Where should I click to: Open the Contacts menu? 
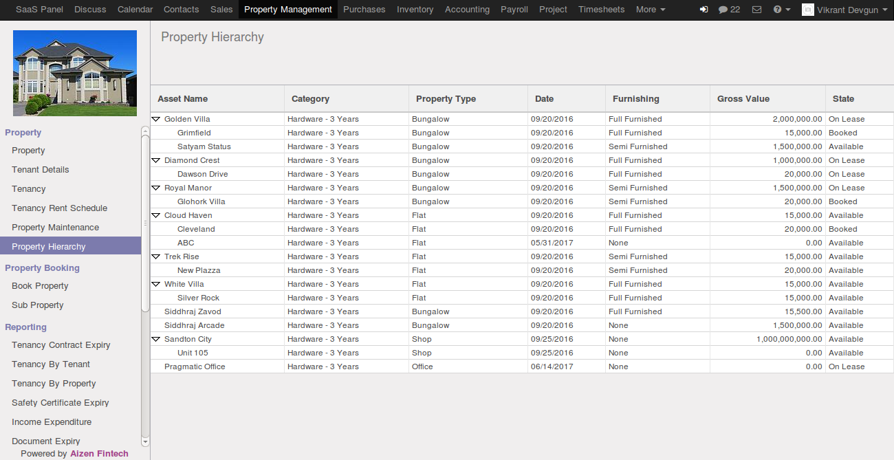click(x=182, y=10)
